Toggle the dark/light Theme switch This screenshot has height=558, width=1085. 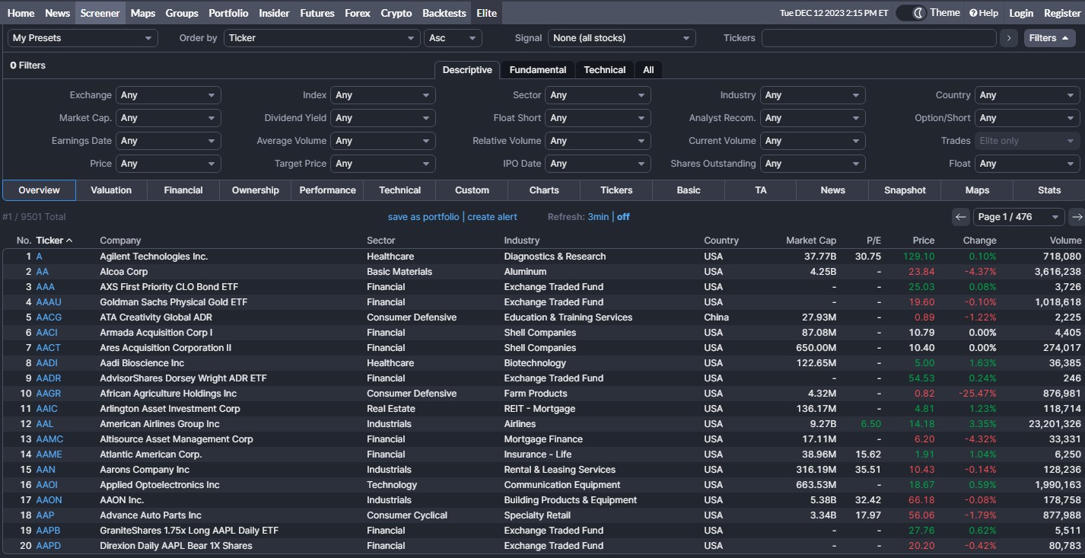click(911, 13)
